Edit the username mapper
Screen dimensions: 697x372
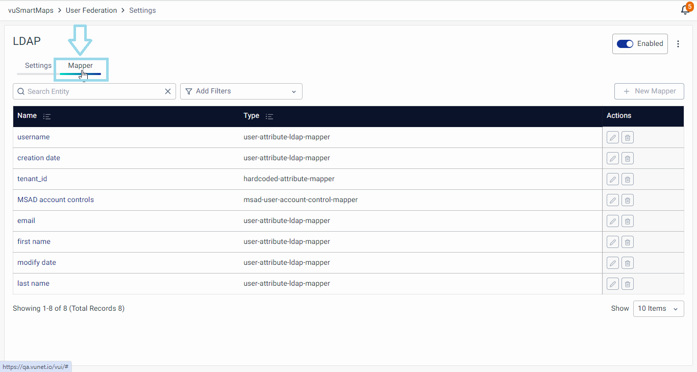click(613, 137)
